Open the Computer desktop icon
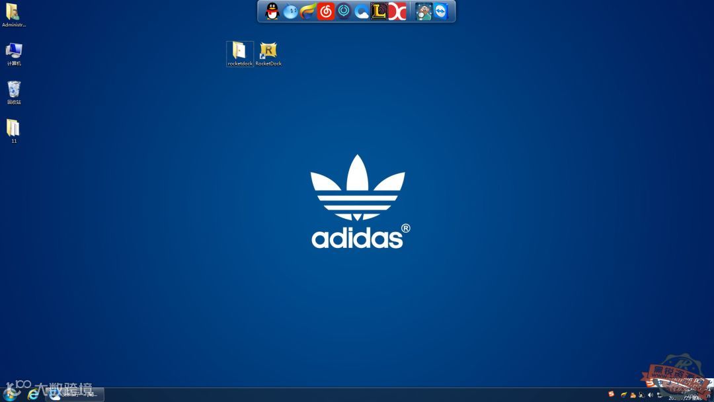The width and height of the screenshot is (714, 402). coord(14,54)
